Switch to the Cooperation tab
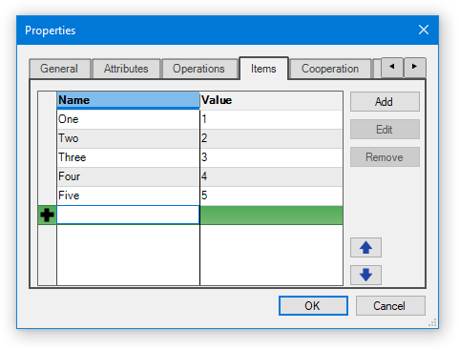This screenshot has height=350, width=459. point(330,69)
